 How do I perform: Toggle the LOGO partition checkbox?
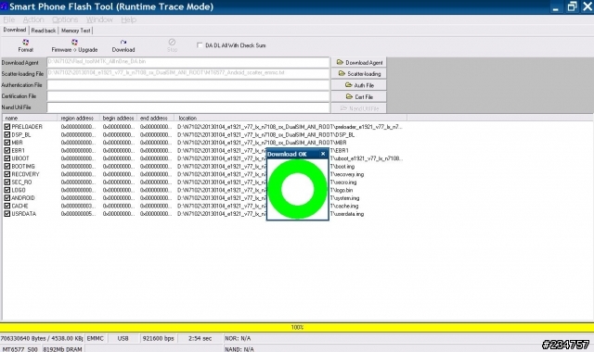6,190
